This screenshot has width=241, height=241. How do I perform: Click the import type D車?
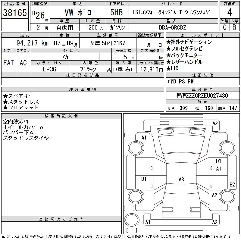click(118, 70)
